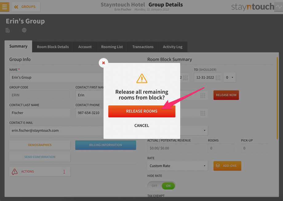Open the hamburger main menu

5,7
